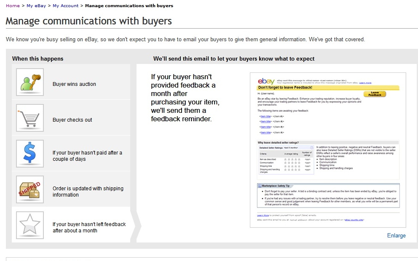
Task: Select the blue dollar sign icon
Action: (x=29, y=154)
